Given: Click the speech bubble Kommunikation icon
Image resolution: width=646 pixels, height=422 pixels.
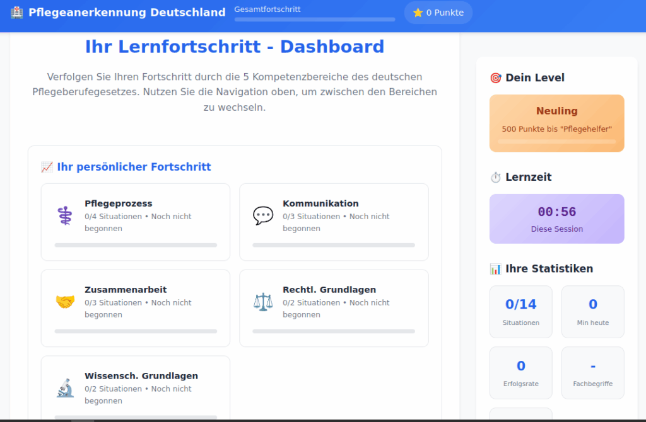Looking at the screenshot, I should [263, 215].
